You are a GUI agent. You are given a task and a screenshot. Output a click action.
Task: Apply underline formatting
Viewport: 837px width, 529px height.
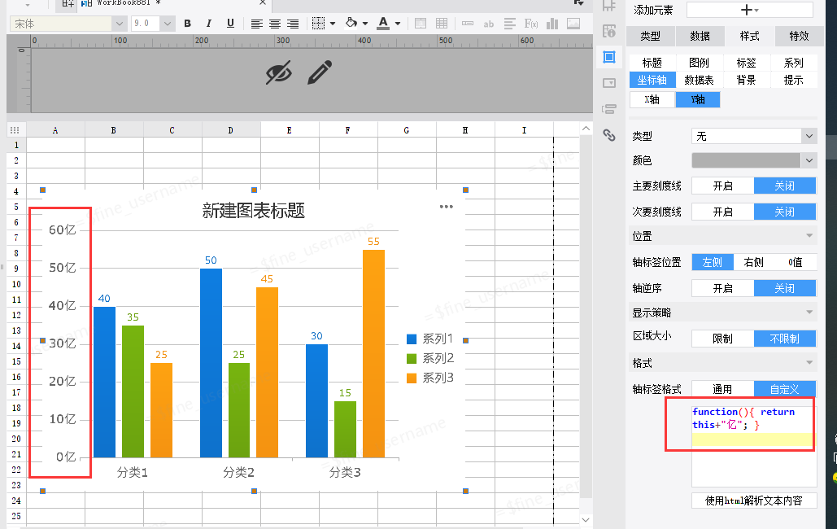pos(230,24)
